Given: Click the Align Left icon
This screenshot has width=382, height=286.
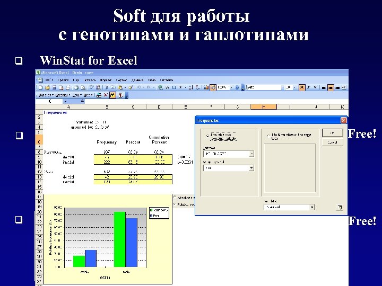Looking at the screenshot, I should coord(324,87).
